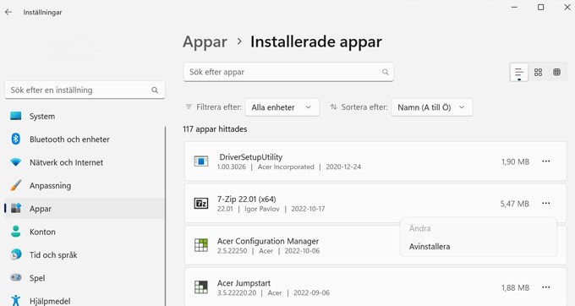This screenshot has width=575, height=306.
Task: Click the date 2022-10-06
Action: click(x=302, y=251)
